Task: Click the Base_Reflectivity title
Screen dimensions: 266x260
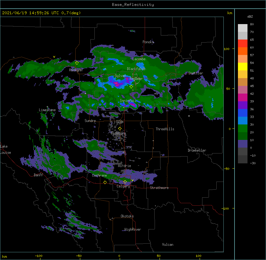Action: [133, 5]
